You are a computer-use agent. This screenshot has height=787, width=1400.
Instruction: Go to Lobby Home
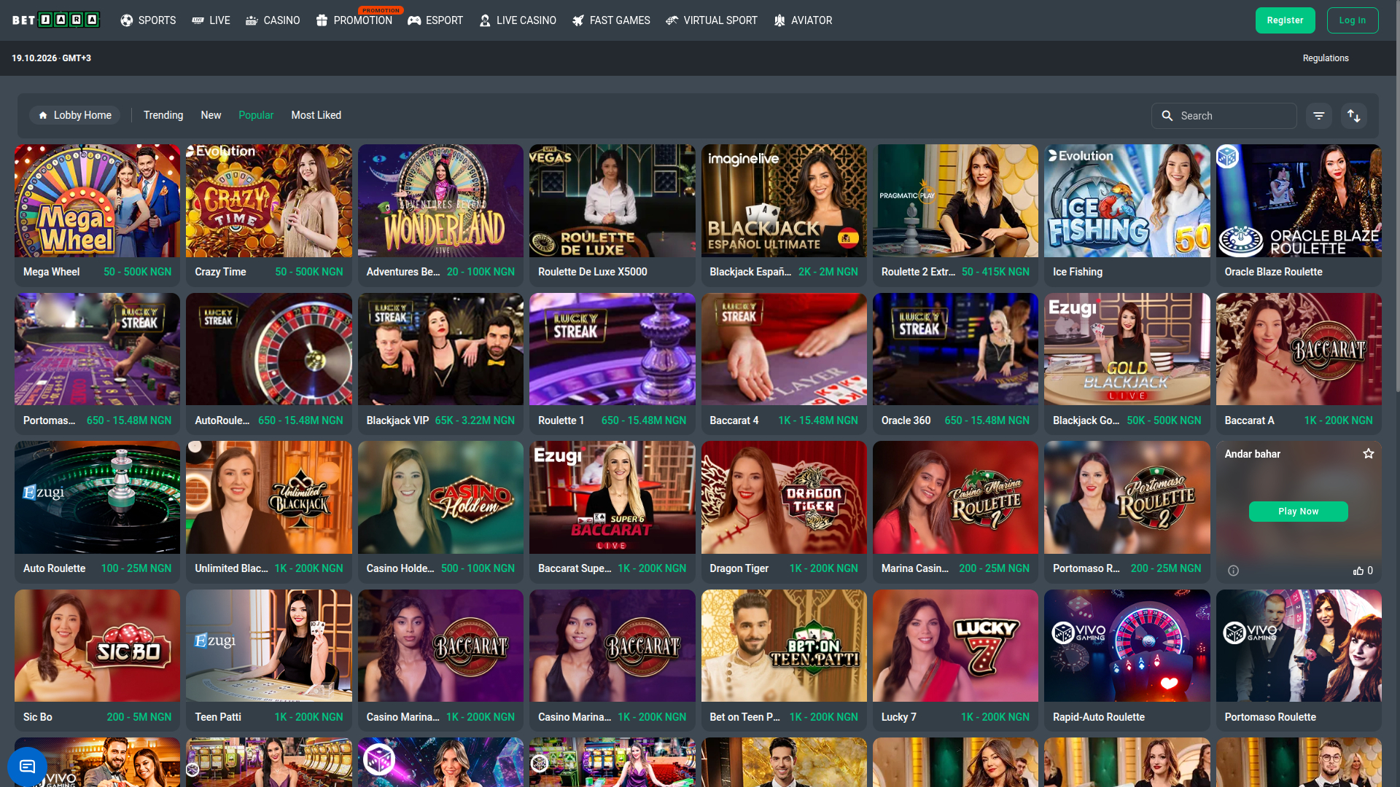click(x=75, y=115)
